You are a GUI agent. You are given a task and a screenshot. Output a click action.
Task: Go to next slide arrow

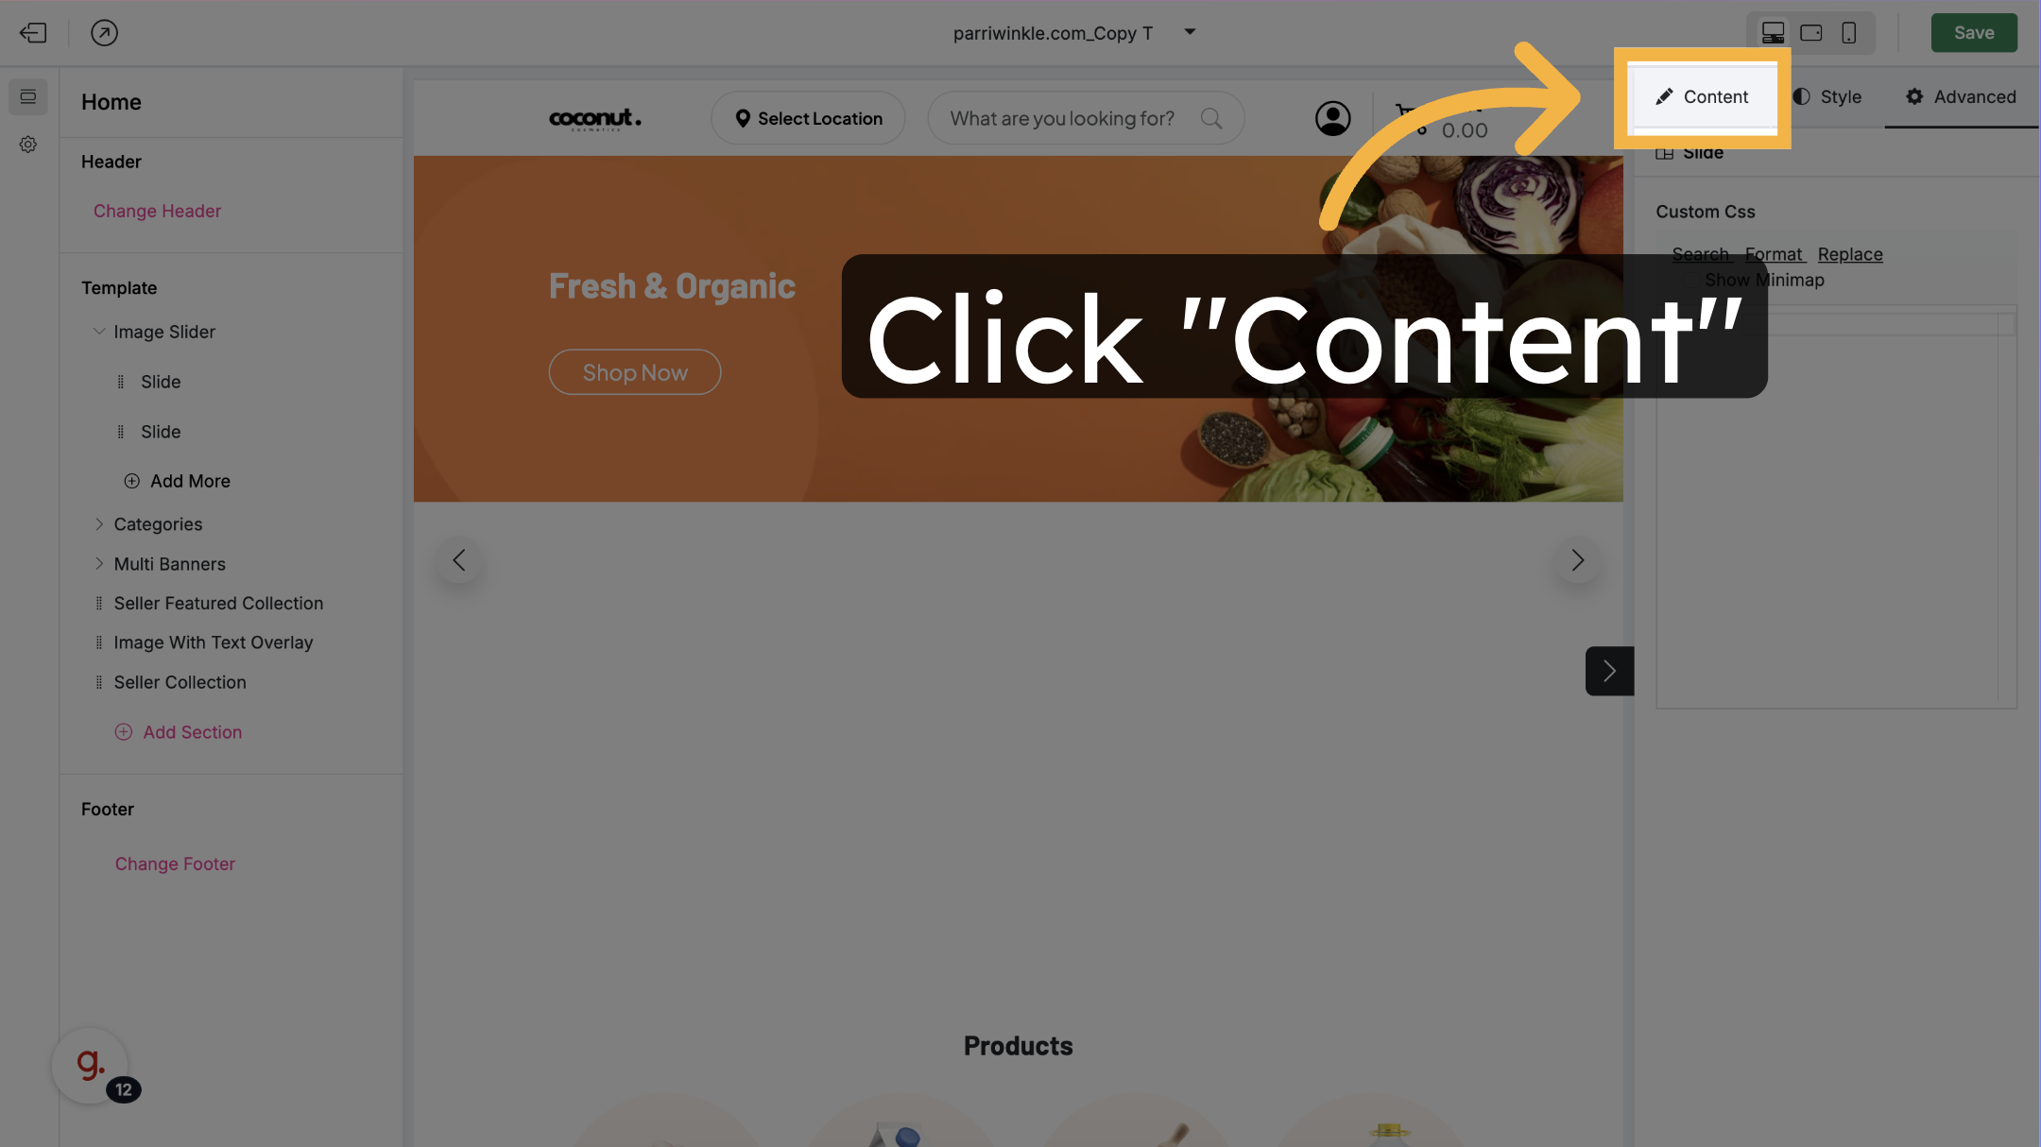pos(1577,560)
